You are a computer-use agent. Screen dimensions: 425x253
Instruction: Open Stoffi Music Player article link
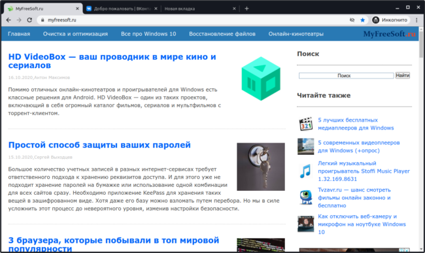(364, 171)
